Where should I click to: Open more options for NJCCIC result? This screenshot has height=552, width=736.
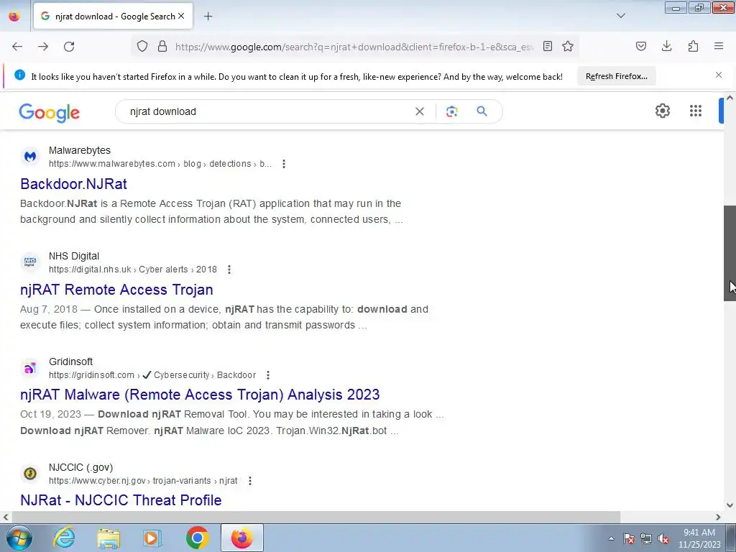pos(249,481)
